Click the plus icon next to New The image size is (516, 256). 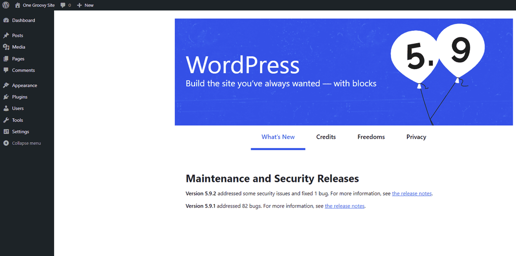pos(79,5)
